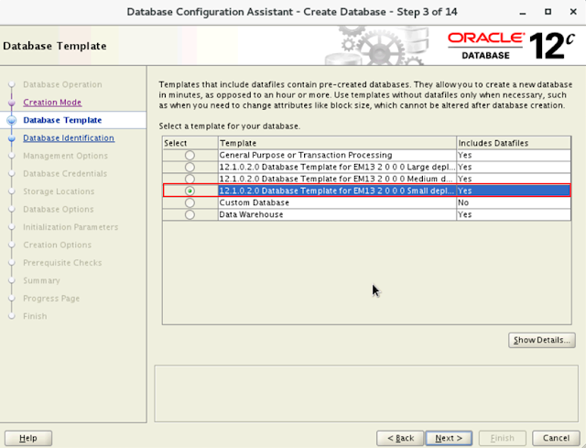Image resolution: width=586 pixels, height=448 pixels.
Task: Select General Purpose or Transaction Processing radio
Action: (190, 155)
